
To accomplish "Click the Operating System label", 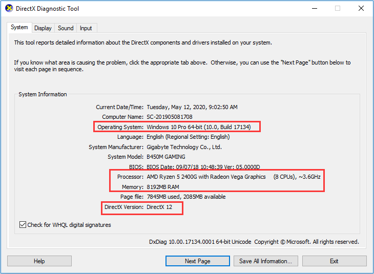I will 120,127.
